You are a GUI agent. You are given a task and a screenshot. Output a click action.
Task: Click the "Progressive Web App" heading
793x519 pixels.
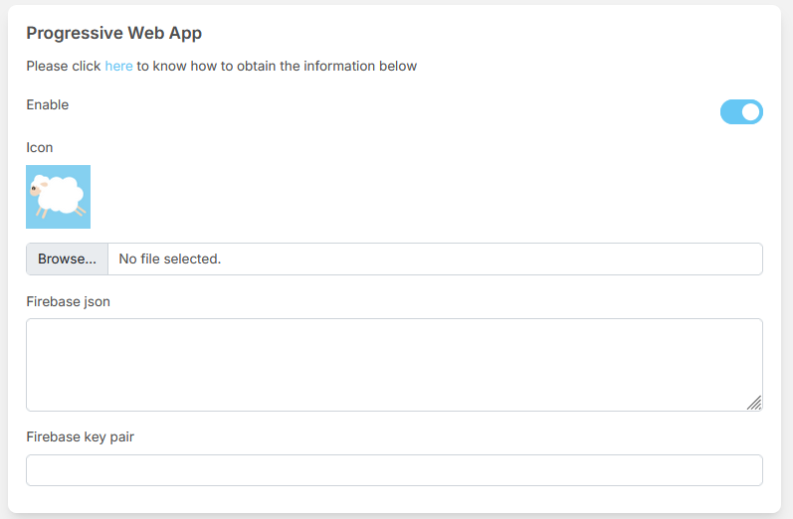tap(113, 33)
